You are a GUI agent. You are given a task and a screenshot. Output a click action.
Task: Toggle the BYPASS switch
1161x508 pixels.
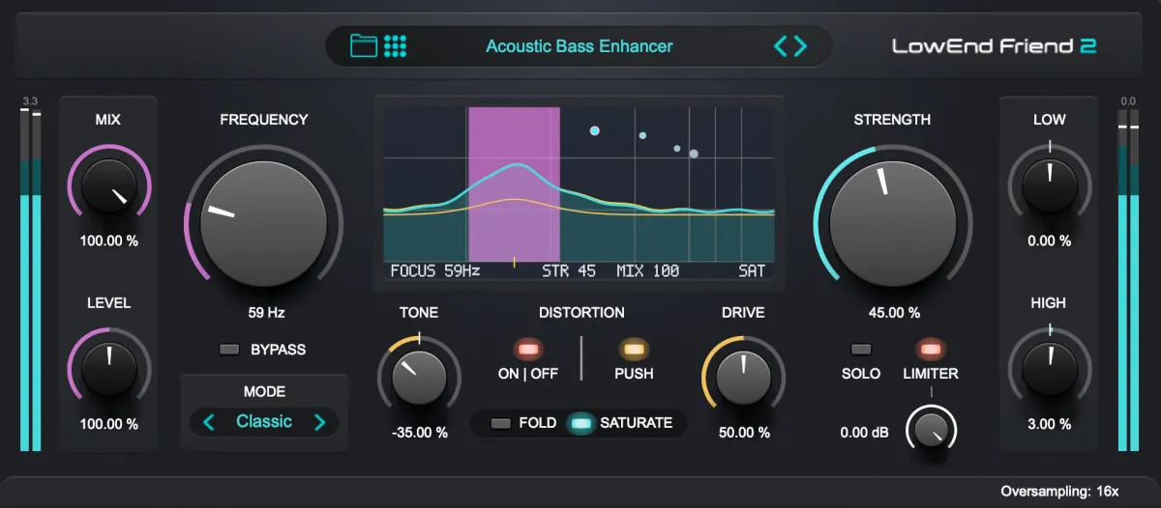point(230,350)
